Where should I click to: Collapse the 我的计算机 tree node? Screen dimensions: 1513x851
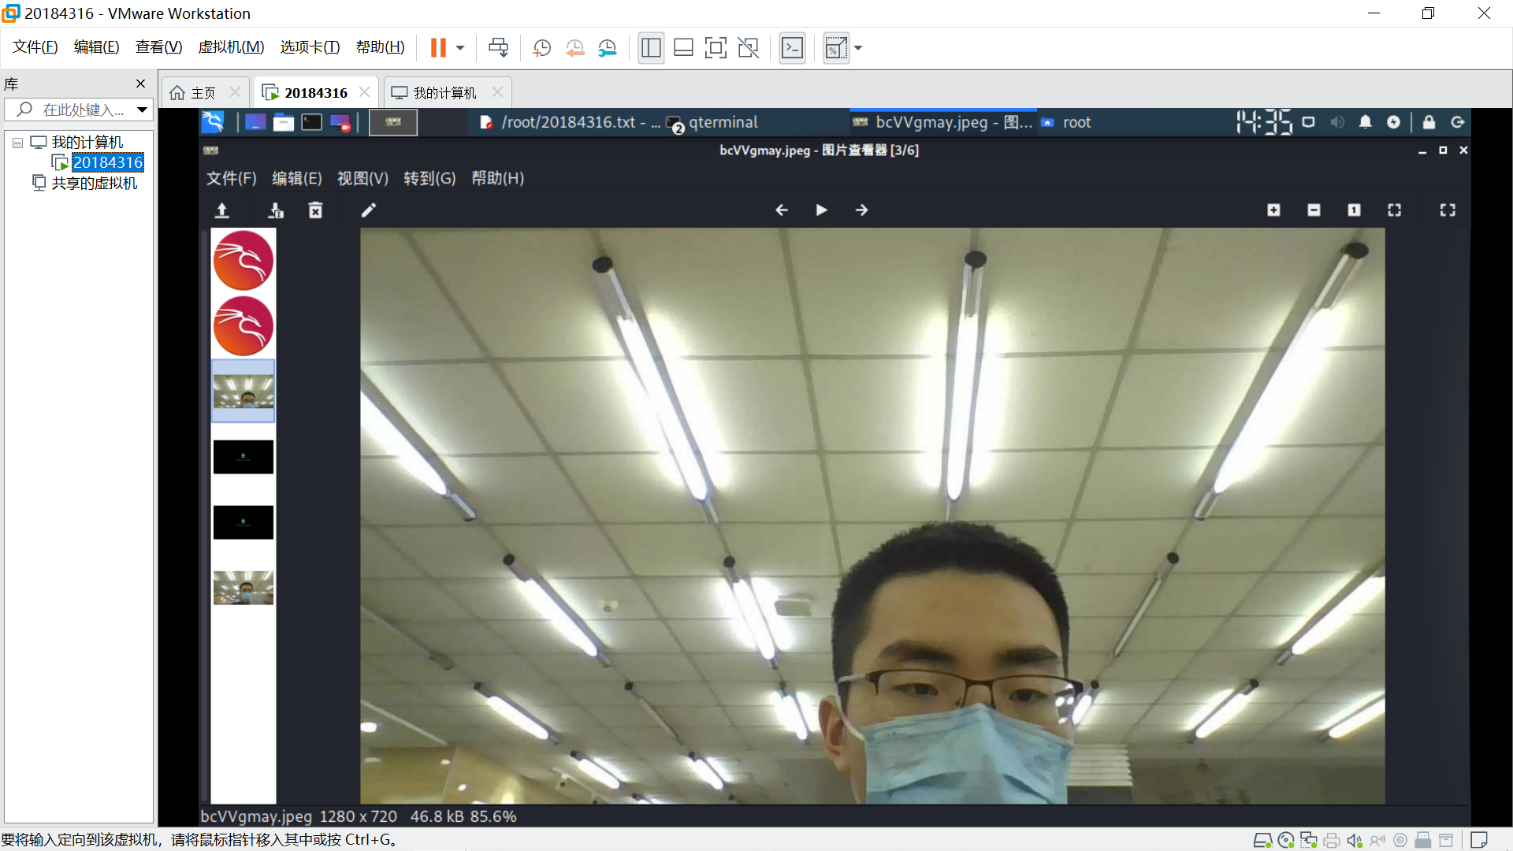click(x=17, y=143)
